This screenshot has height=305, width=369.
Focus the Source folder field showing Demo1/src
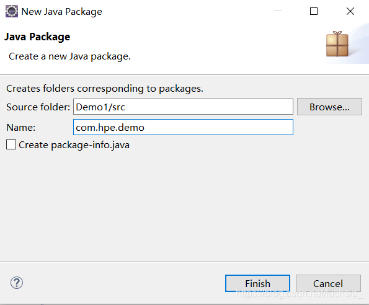[183, 107]
